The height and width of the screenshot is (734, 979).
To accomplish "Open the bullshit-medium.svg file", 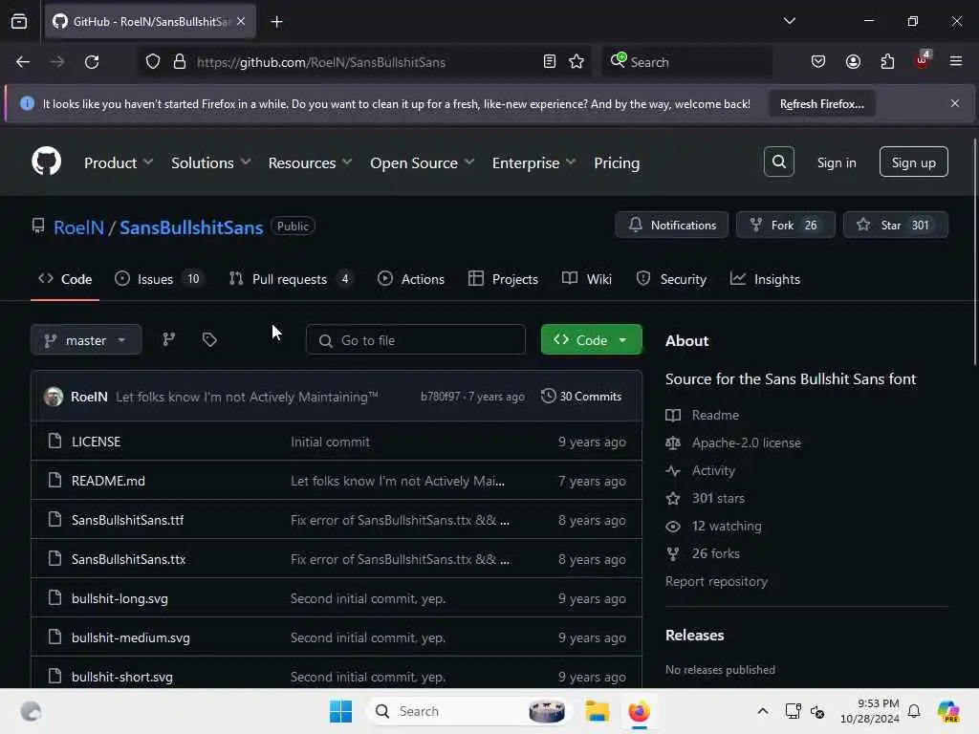I will 130,637.
